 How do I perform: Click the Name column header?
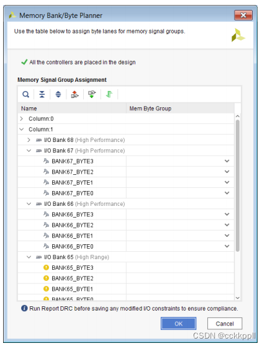72,109
